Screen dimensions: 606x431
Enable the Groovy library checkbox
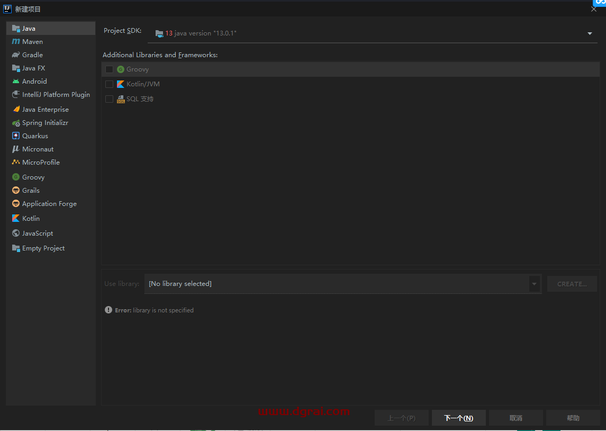pyautogui.click(x=109, y=69)
